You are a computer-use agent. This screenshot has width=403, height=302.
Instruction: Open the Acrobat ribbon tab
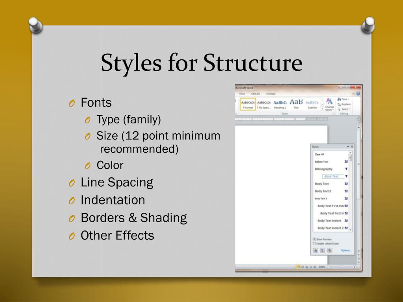(x=271, y=94)
